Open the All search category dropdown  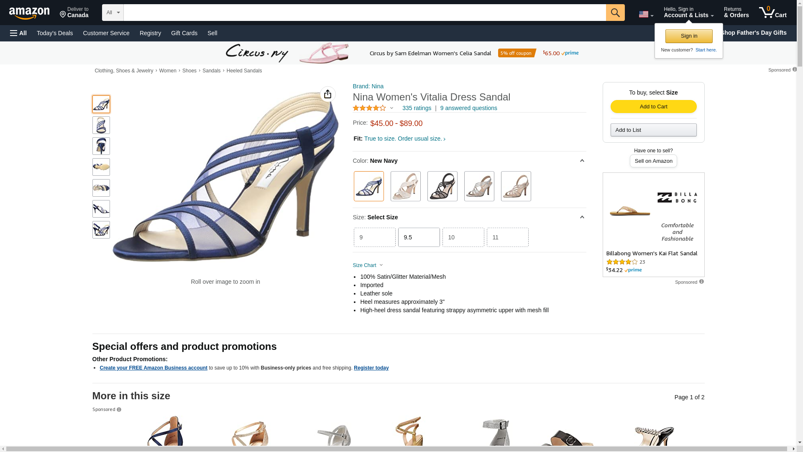click(113, 13)
